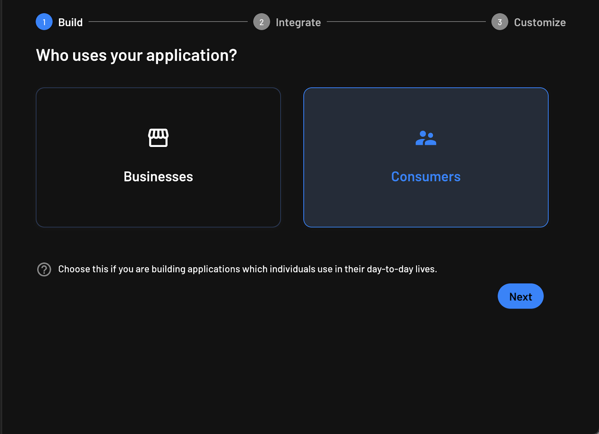Select the Businesses option card
This screenshot has width=599, height=434.
pyautogui.click(x=158, y=157)
